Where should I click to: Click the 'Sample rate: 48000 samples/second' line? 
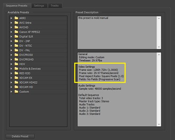click(100, 89)
